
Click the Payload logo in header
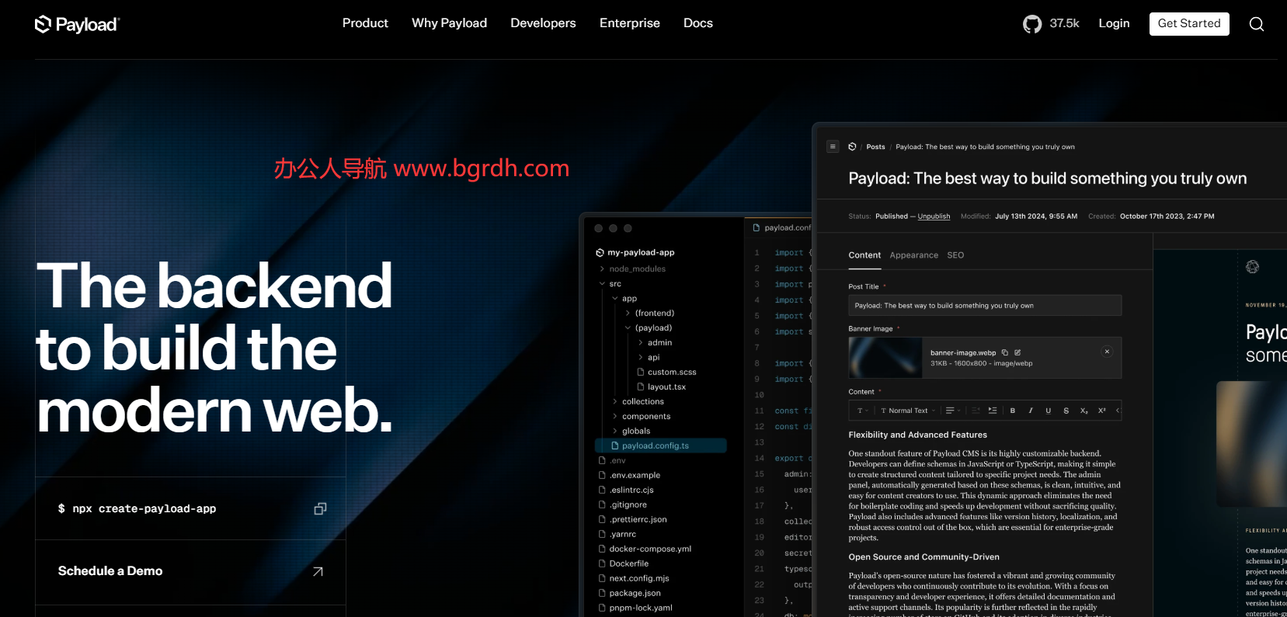[78, 25]
